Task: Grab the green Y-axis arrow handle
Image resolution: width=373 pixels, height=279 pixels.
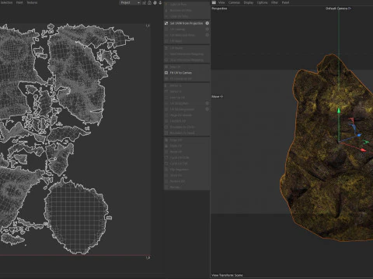Action: (x=339, y=111)
